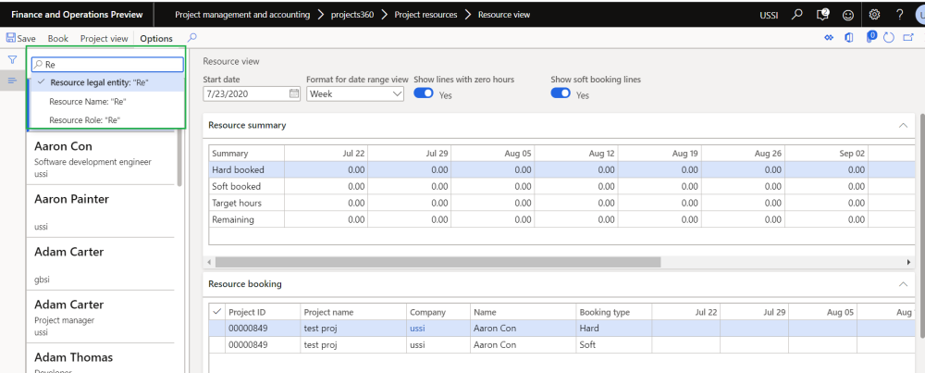Click the action bar search magnifier icon
925x373 pixels.
pyautogui.click(x=192, y=38)
